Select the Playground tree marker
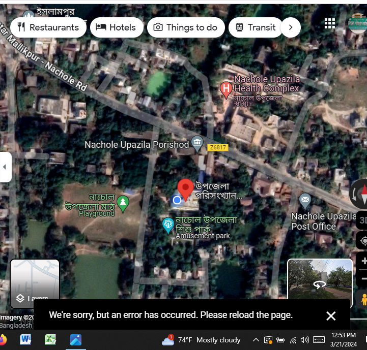Viewport: 367px width, 350px height. 123,203
